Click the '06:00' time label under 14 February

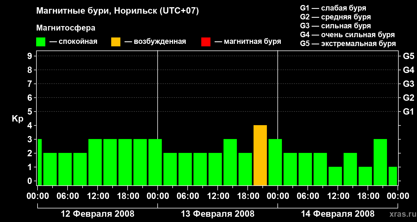pyautogui.click(x=308, y=196)
